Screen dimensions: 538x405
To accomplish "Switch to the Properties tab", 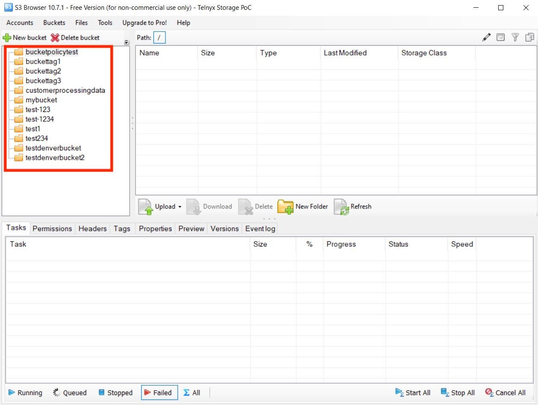I will [x=155, y=229].
